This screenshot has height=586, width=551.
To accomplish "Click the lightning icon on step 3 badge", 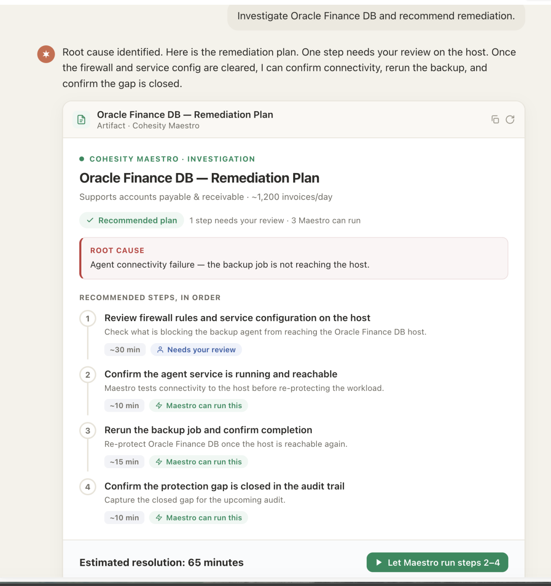I will [159, 462].
